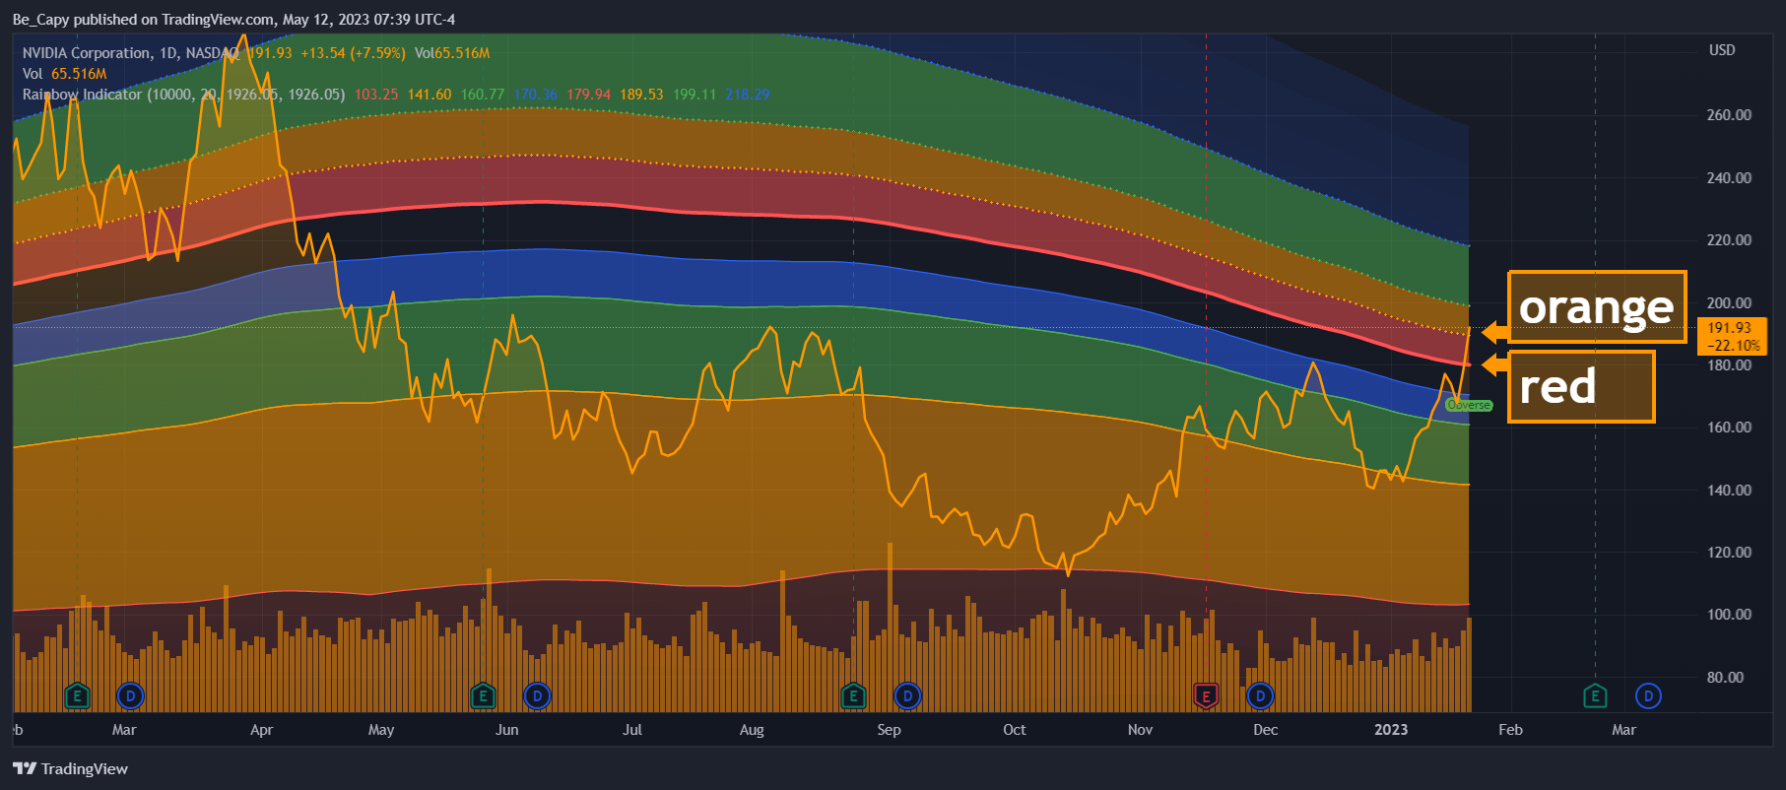The image size is (1786, 790).
Task: Click the Oct label on time axis
Action: tap(1015, 730)
